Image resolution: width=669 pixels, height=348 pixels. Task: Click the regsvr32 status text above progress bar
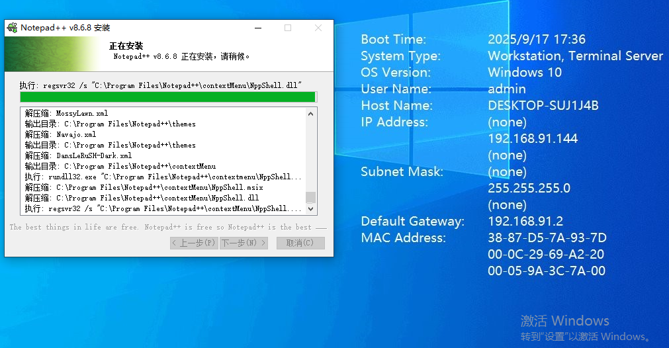coord(161,85)
